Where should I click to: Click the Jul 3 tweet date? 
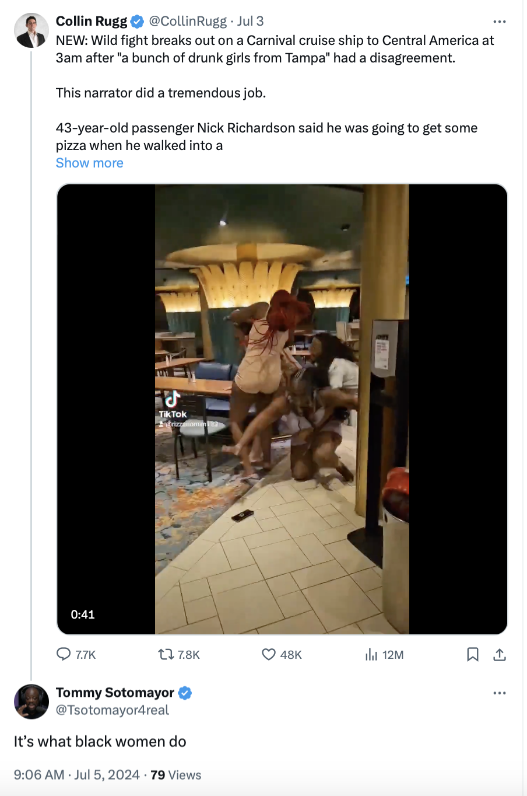tap(251, 22)
